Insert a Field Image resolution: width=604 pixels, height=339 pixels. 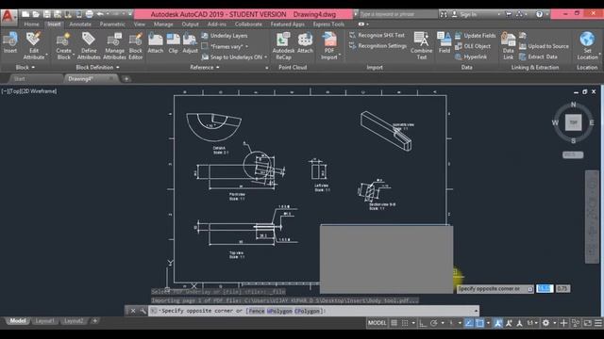[445, 43]
